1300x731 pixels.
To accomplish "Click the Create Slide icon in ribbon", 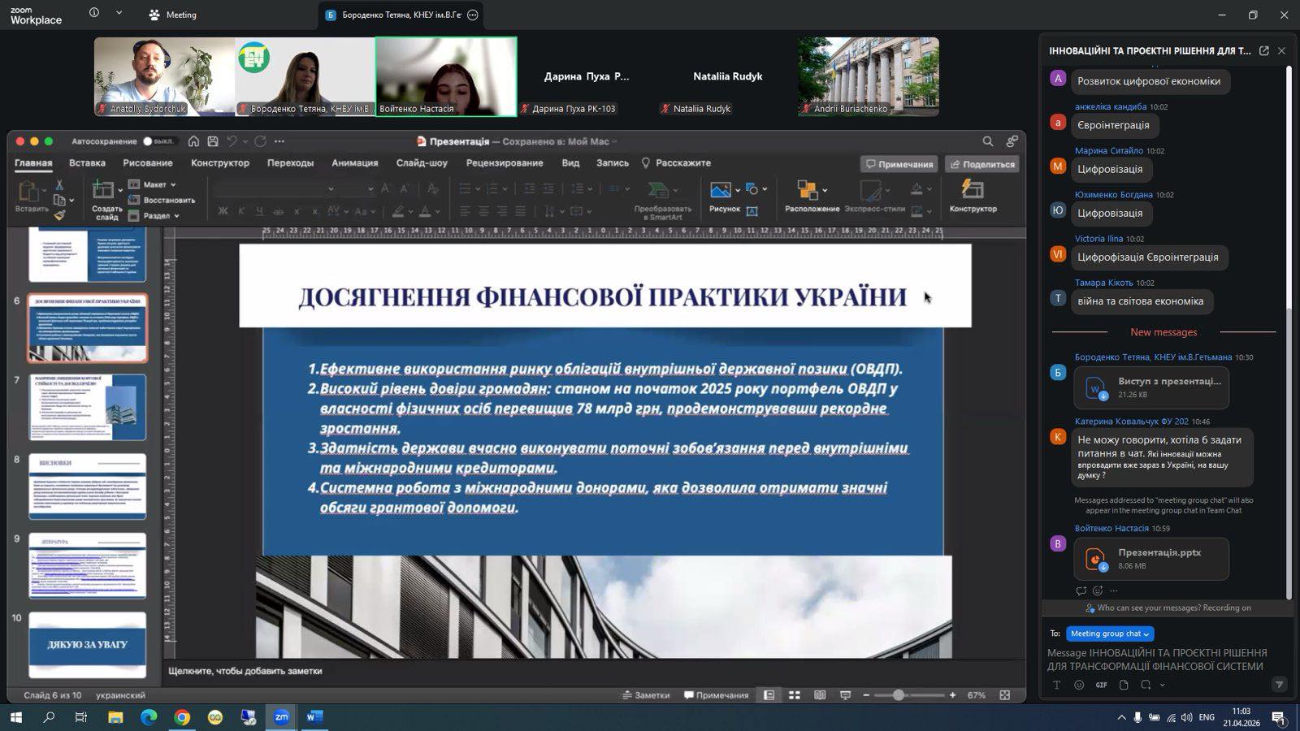I will [x=104, y=192].
